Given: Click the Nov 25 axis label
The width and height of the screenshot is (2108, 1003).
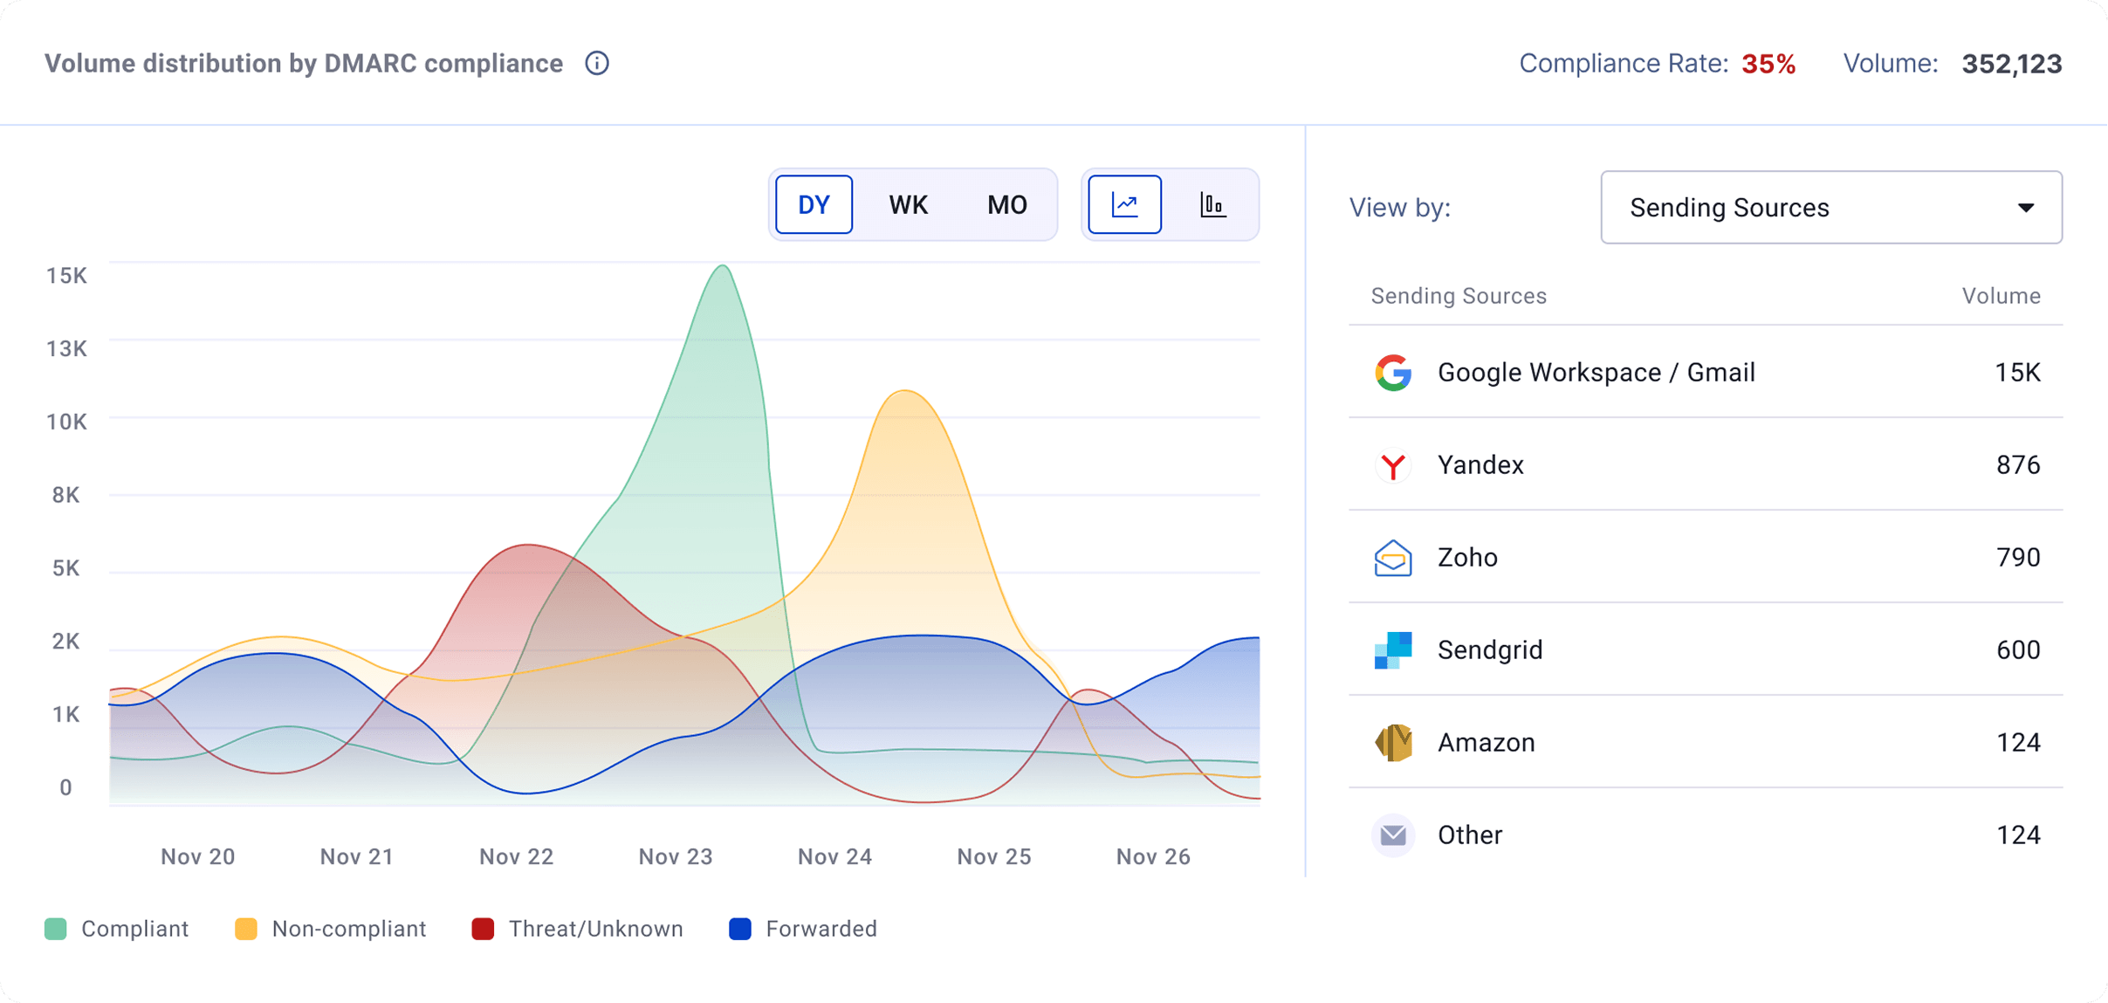Looking at the screenshot, I should [x=994, y=856].
